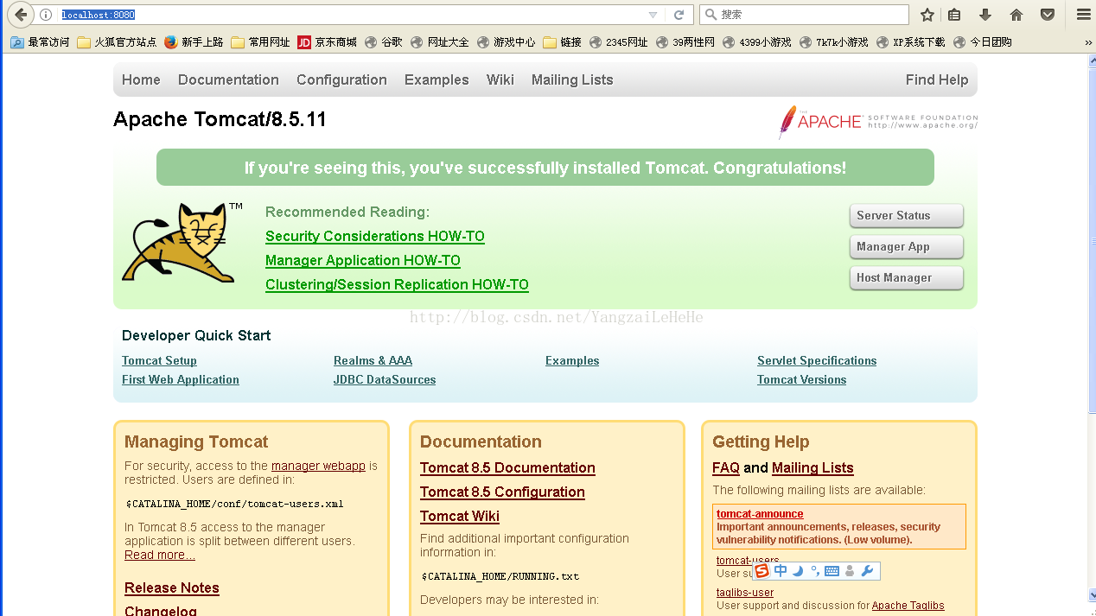This screenshot has height=616, width=1096.
Task: Open the address bar history dropdown arrow
Action: (x=653, y=15)
